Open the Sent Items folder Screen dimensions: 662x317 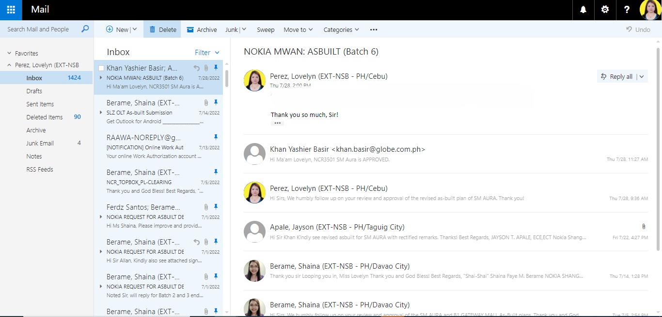click(x=40, y=104)
